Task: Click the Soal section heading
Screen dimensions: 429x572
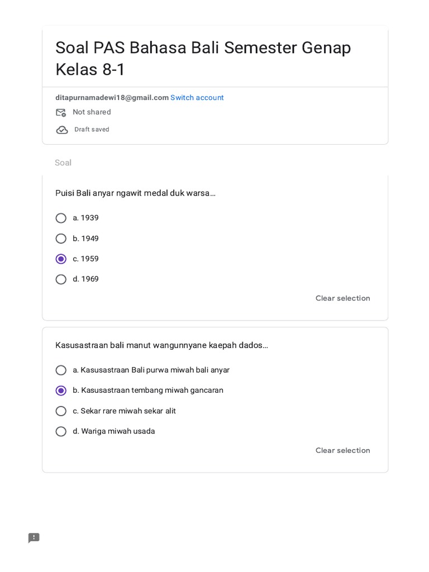Action: click(x=63, y=163)
